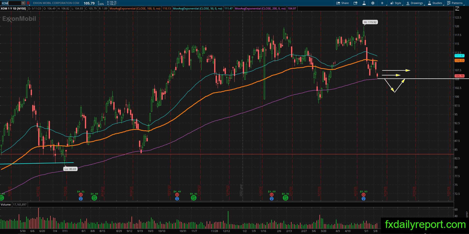
Task: Click the XOM 1 Y 1D [NYSE] chart title
Action: pyautogui.click(x=13, y=8)
